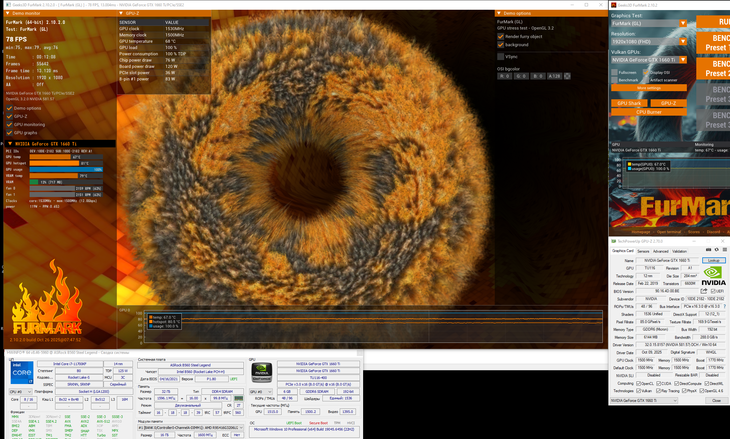Open the GPU-Z hamburger menu

click(x=725, y=250)
